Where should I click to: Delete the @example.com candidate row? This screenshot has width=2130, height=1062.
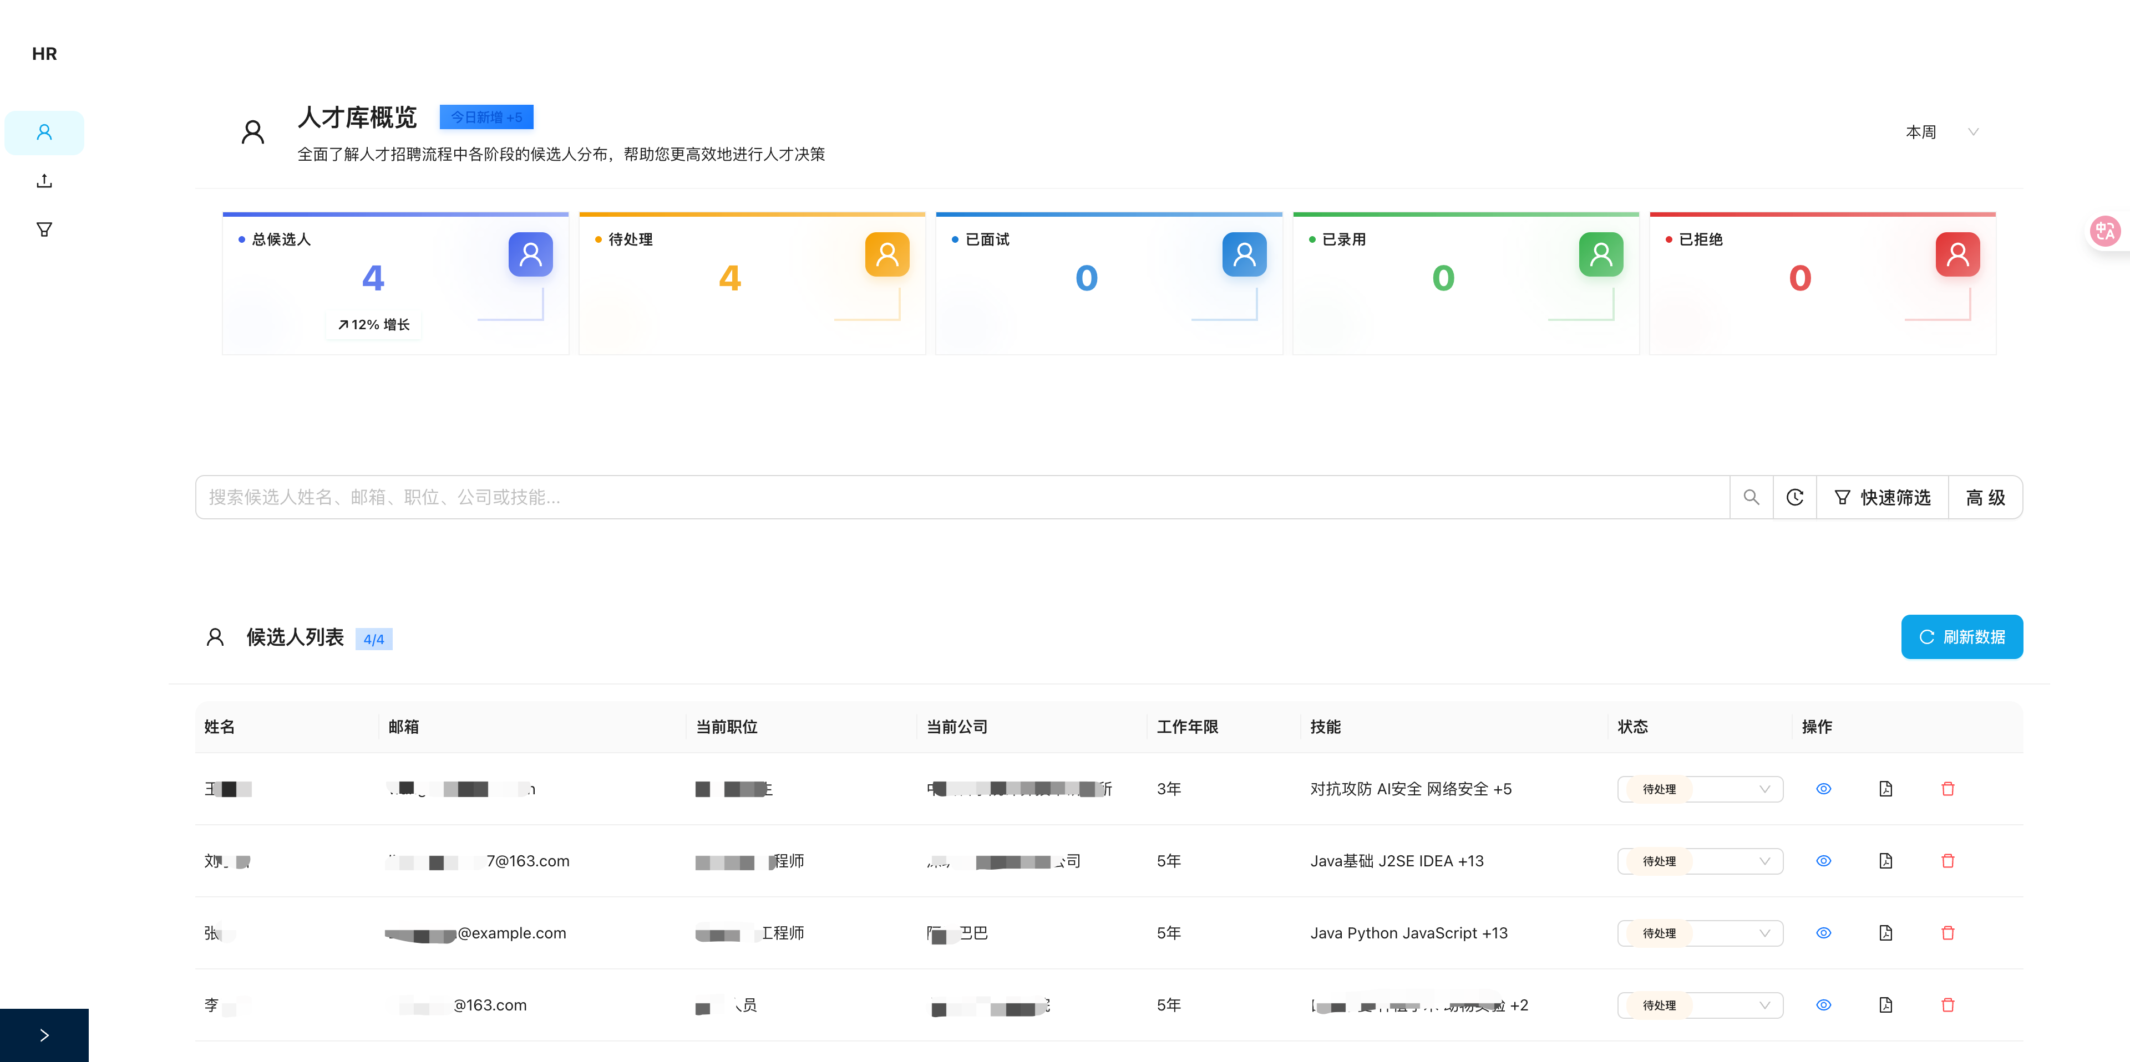tap(1948, 933)
